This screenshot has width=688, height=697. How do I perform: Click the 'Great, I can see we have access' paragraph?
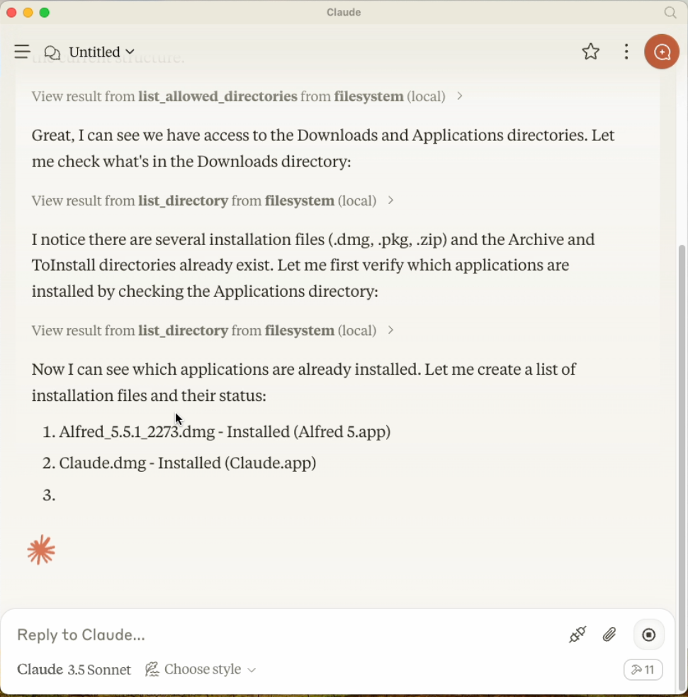323,148
